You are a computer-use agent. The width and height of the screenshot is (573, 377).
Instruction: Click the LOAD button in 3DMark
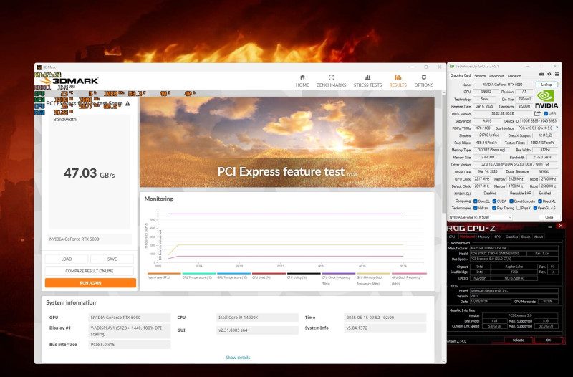[x=66, y=259]
